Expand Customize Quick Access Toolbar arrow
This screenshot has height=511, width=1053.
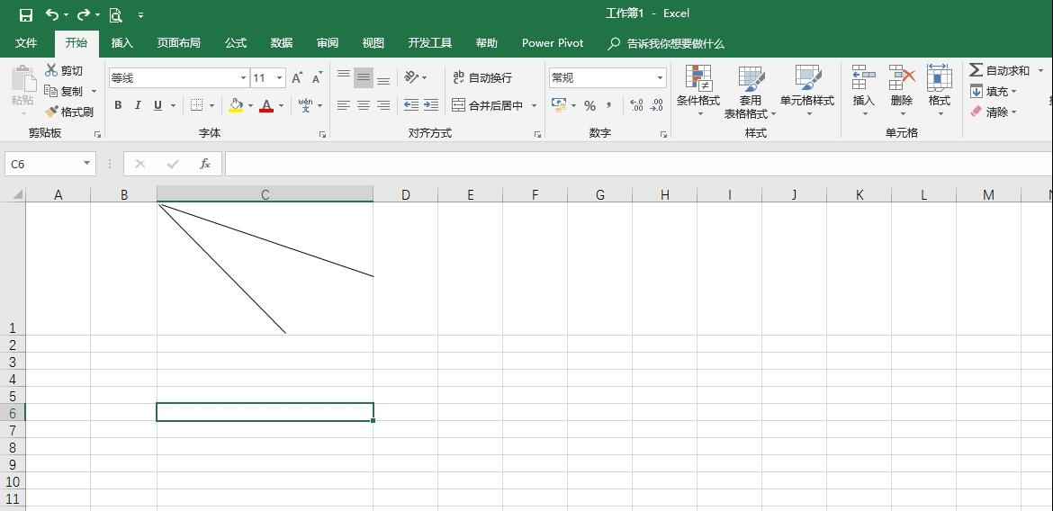(x=140, y=14)
